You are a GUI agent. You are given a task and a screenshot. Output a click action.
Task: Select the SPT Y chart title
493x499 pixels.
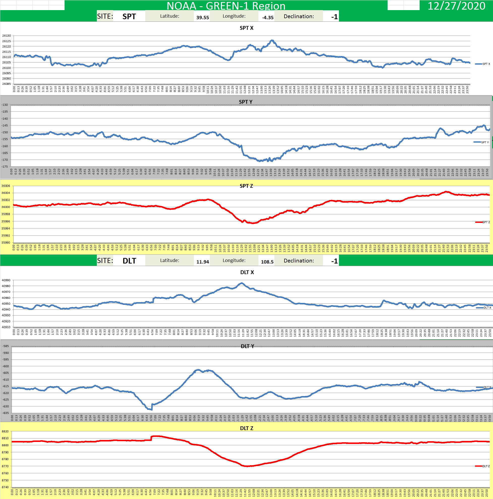[245, 102]
